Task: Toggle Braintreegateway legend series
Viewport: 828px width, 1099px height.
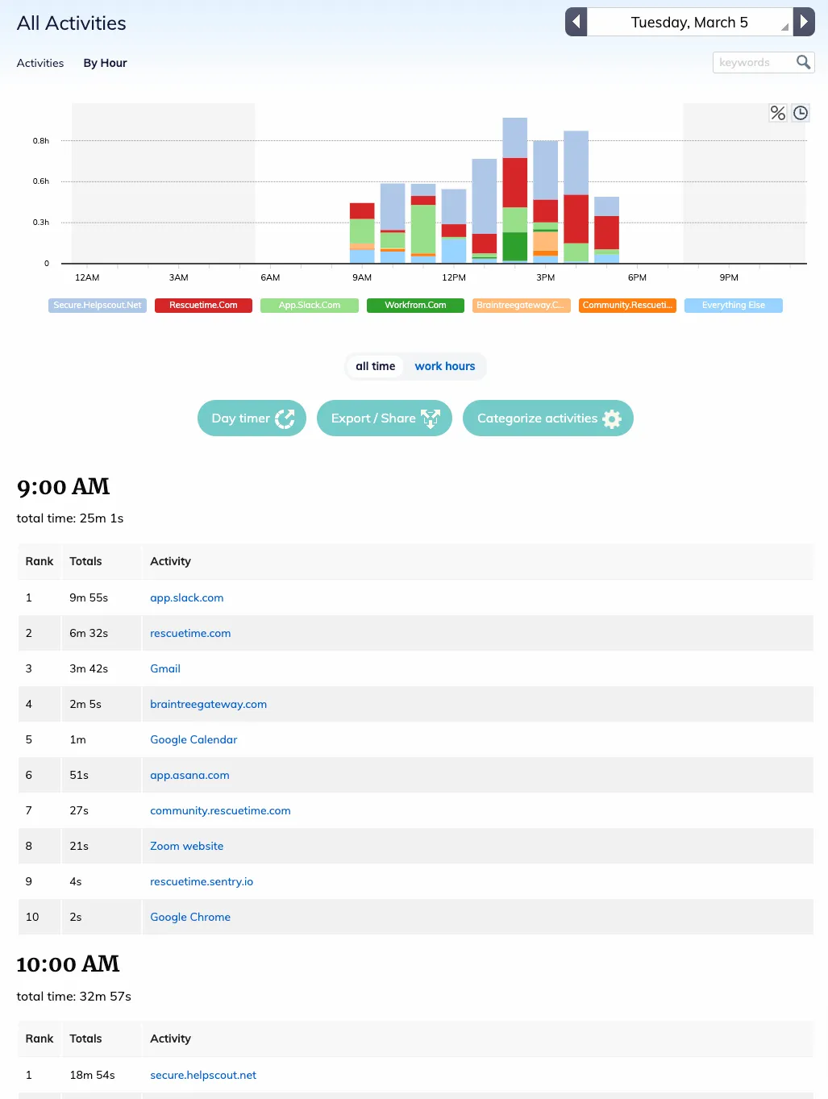Action: [522, 306]
